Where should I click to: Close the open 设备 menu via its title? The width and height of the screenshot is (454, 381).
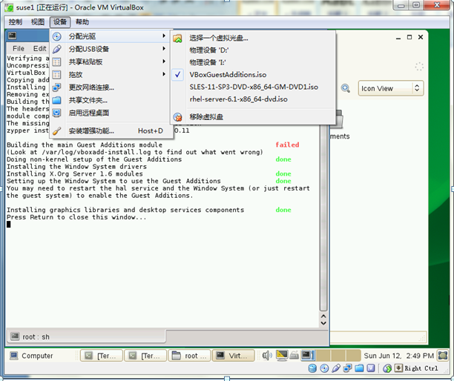point(60,22)
